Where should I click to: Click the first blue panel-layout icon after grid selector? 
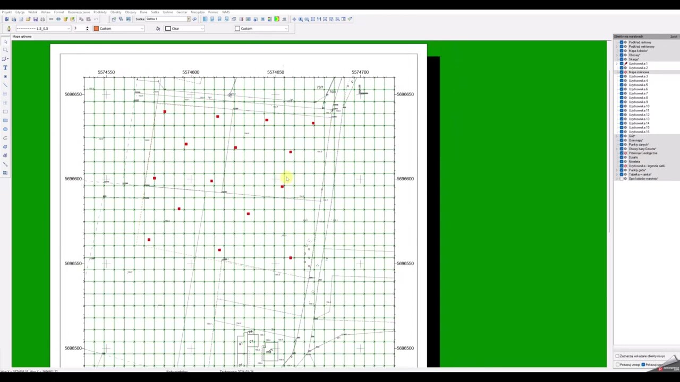(205, 19)
